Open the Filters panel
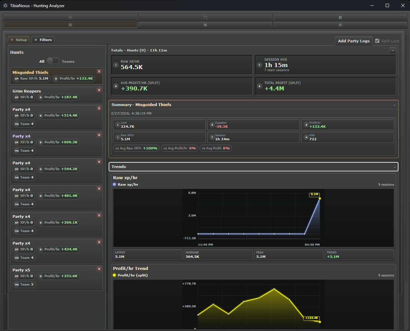This screenshot has width=410, height=331. point(43,40)
